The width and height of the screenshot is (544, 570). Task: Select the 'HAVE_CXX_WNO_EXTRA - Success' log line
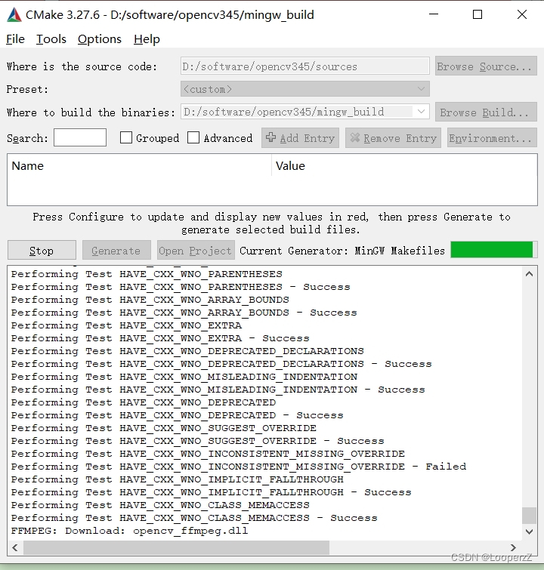(160, 338)
